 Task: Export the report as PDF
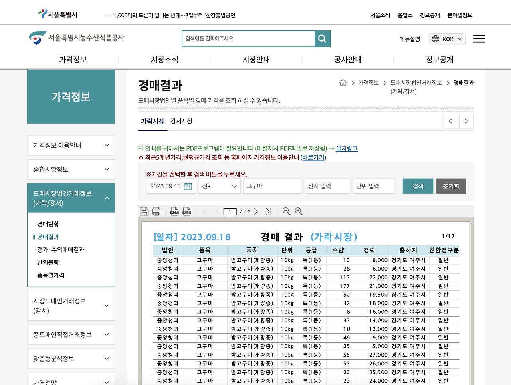[x=174, y=211]
